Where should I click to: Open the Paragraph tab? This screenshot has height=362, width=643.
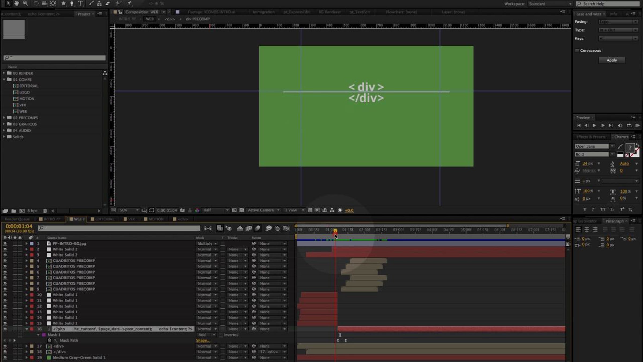(615, 221)
